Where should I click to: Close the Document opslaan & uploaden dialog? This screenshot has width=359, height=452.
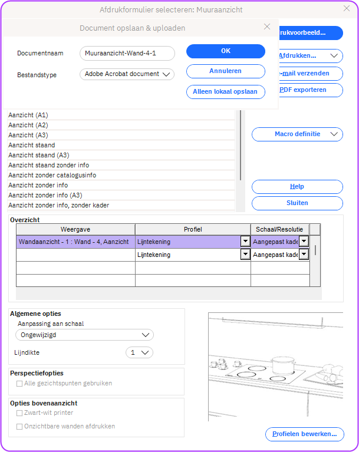click(x=267, y=27)
